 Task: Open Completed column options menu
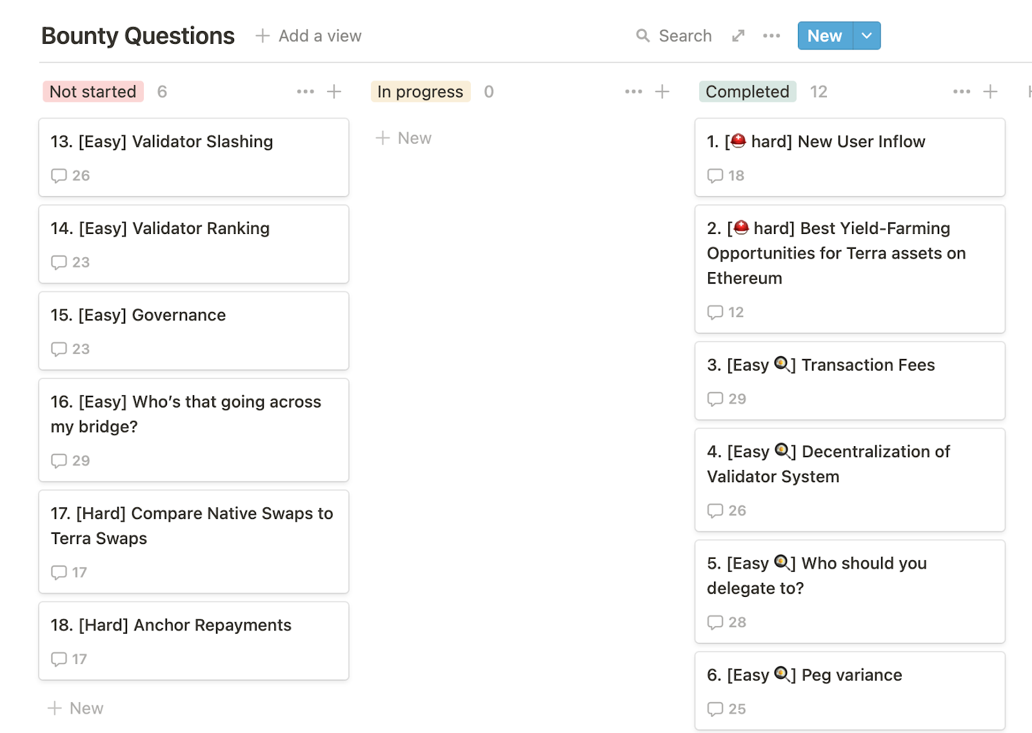pos(961,92)
